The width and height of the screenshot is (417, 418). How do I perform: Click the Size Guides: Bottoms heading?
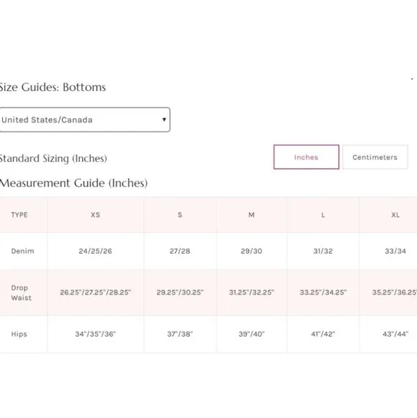pos(53,87)
